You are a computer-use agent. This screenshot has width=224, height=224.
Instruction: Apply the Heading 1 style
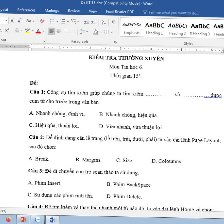[154, 29]
